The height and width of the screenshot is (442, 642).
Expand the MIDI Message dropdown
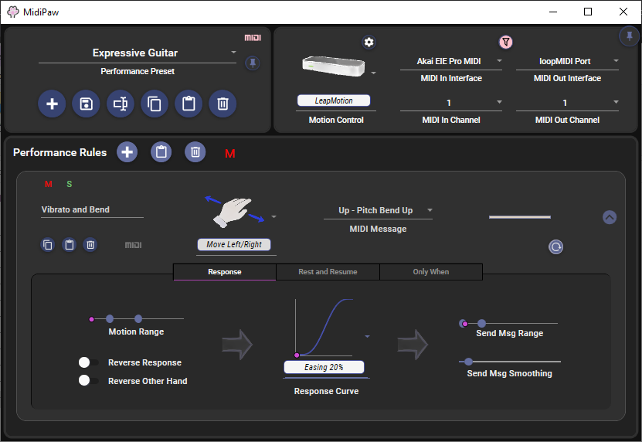[x=430, y=210]
